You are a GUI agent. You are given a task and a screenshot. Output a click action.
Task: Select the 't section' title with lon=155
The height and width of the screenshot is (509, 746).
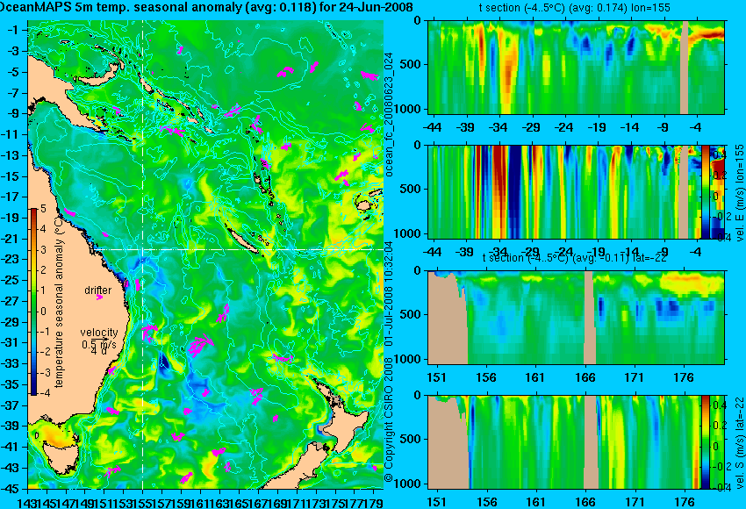point(574,8)
